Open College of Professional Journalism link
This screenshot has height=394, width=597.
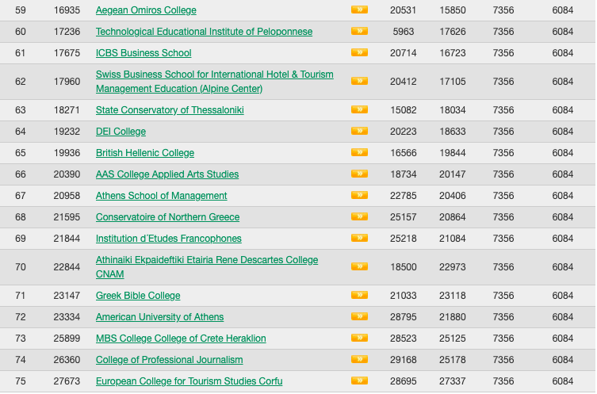pyautogui.click(x=169, y=359)
